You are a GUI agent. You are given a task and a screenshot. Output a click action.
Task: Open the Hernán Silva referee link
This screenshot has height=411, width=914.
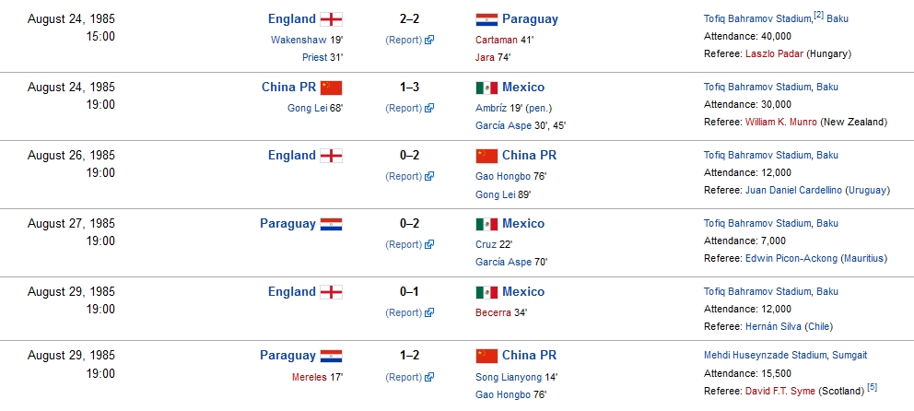[x=772, y=326]
